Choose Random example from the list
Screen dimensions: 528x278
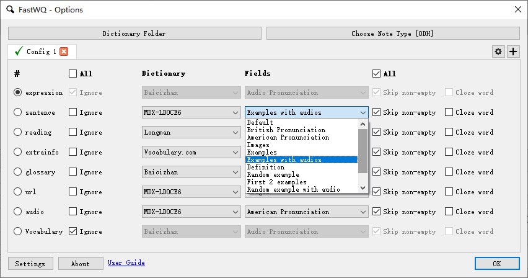301,174
